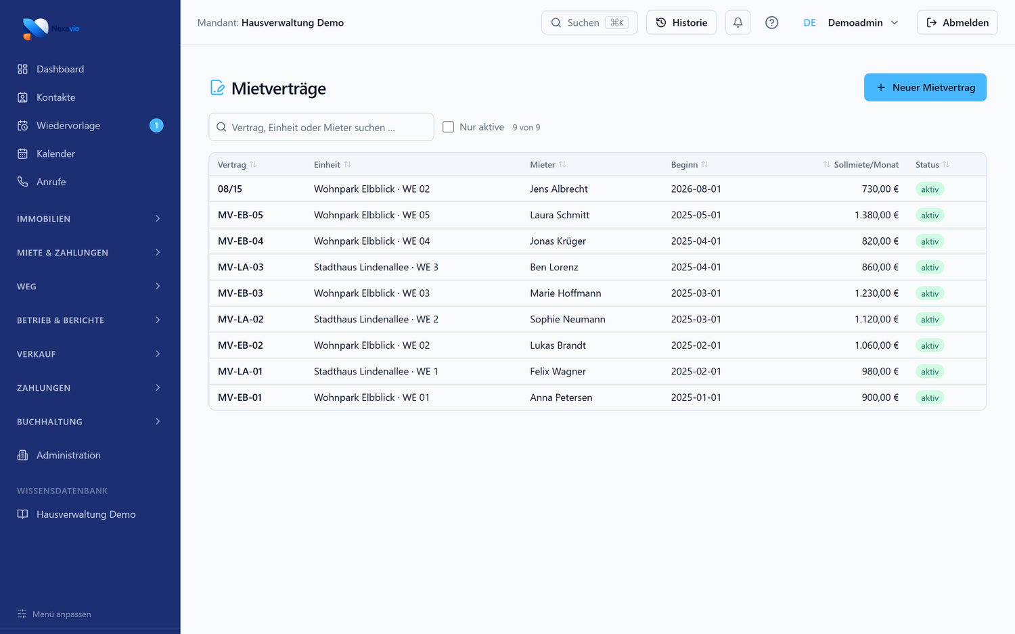Screen dimensions: 1015x634
Task: Click tenant Jonas Krüger
Action: click(558, 241)
